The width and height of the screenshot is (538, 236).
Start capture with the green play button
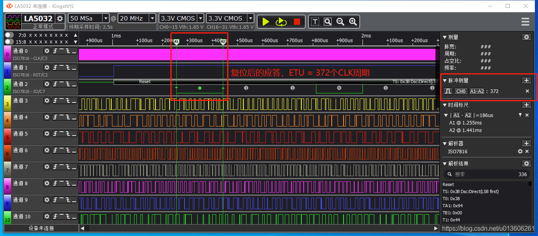266,22
